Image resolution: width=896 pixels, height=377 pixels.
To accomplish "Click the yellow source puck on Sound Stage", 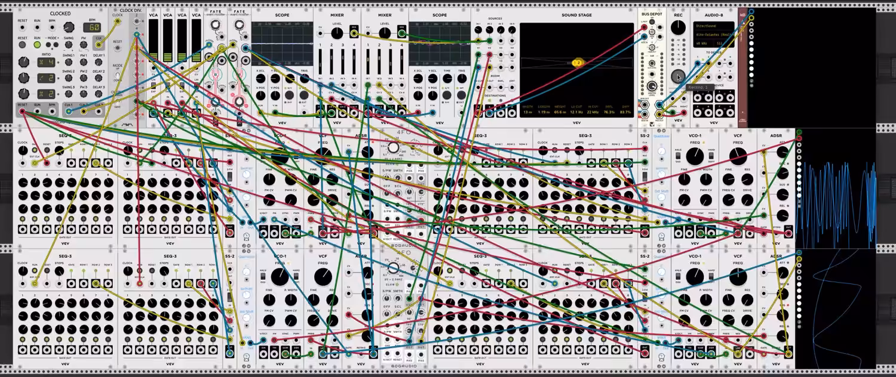I will (x=577, y=62).
